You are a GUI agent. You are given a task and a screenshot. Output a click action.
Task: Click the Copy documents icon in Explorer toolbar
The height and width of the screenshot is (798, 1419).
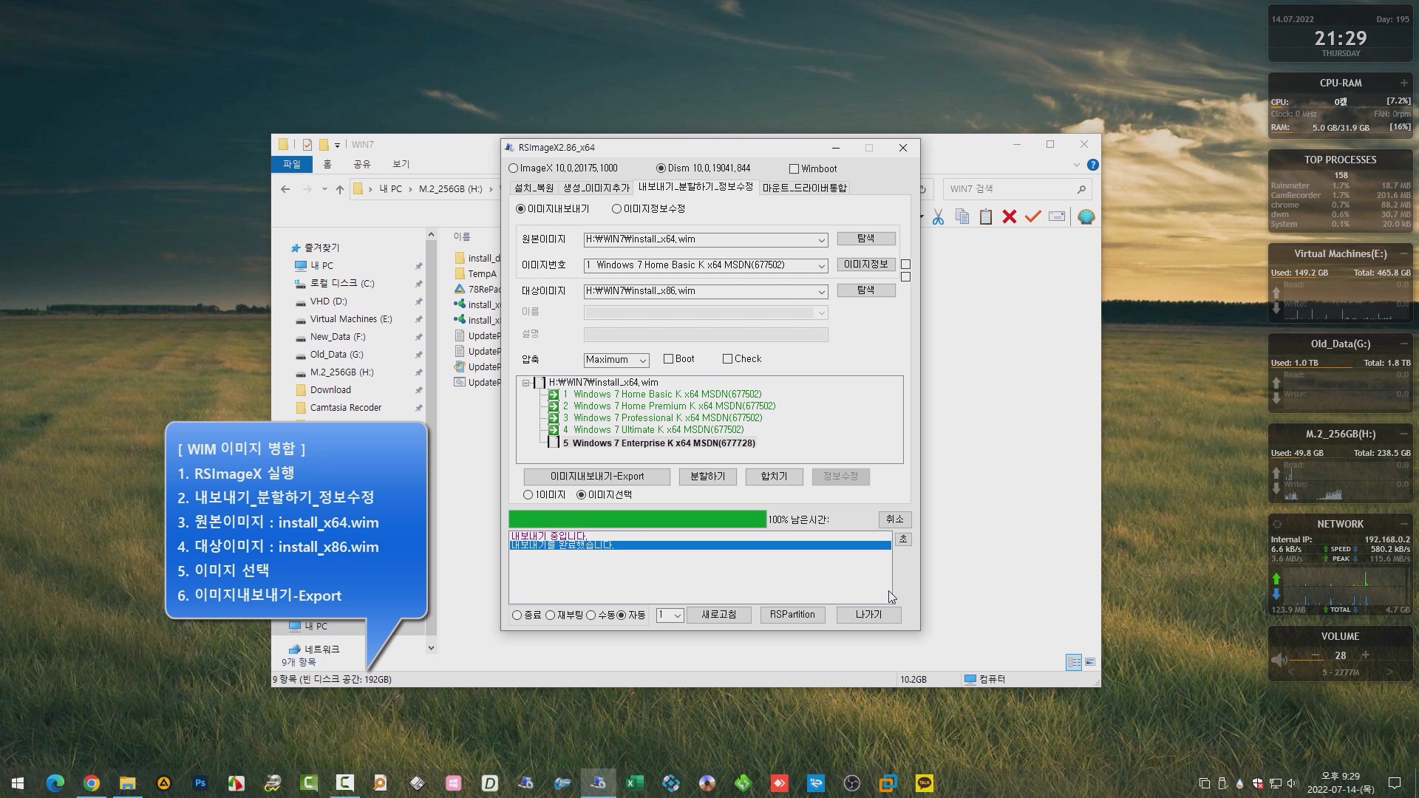pyautogui.click(x=962, y=216)
